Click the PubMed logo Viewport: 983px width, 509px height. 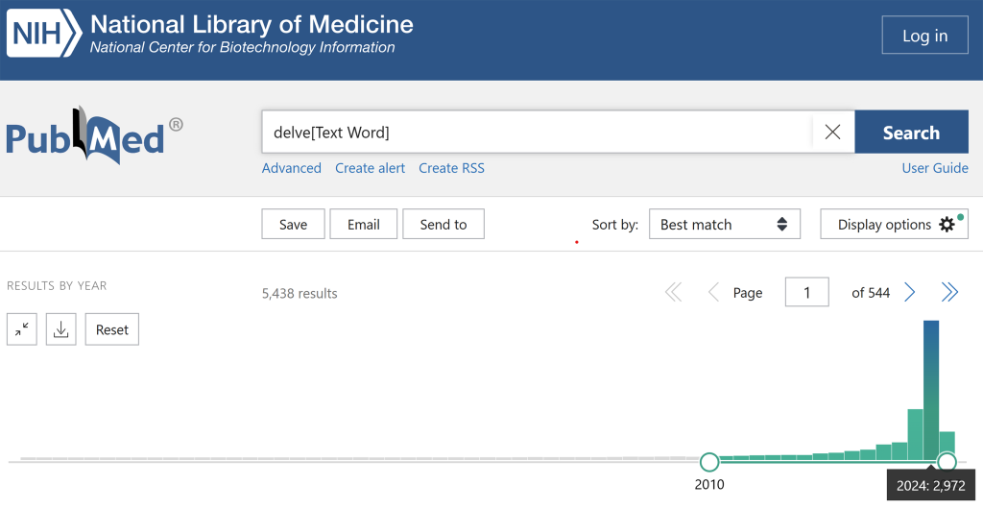93,136
